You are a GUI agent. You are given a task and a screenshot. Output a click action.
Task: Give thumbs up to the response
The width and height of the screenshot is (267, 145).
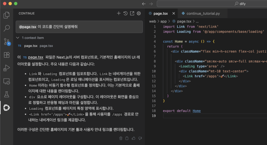point(133,138)
